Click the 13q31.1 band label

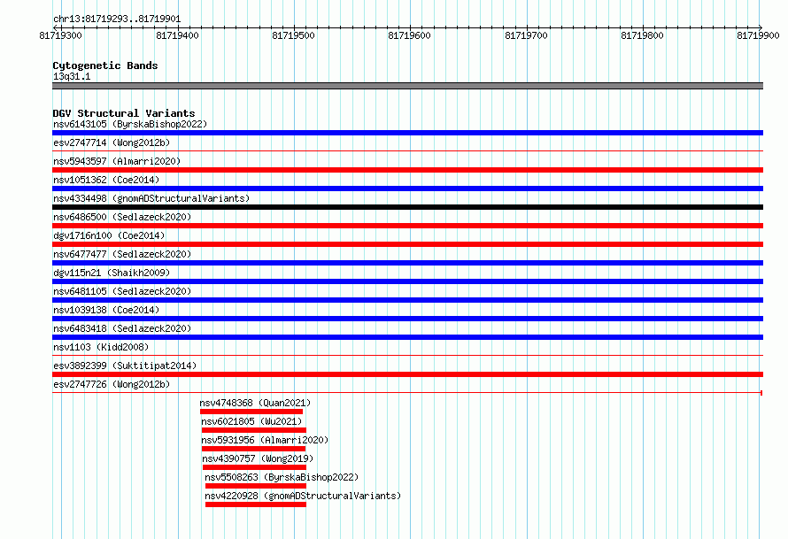click(72, 76)
